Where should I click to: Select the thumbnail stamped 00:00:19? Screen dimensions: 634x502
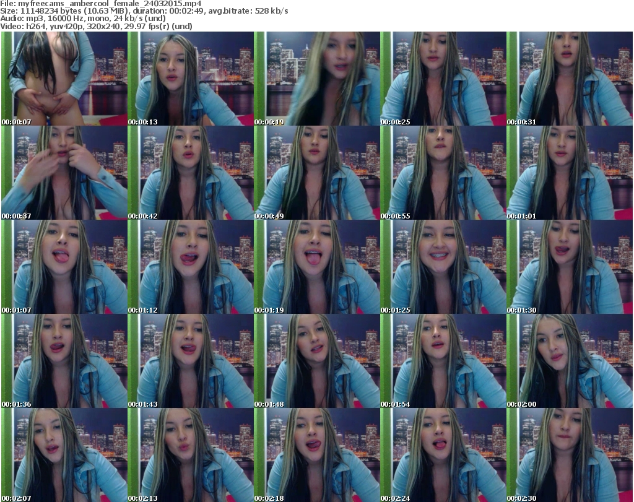[x=317, y=79]
